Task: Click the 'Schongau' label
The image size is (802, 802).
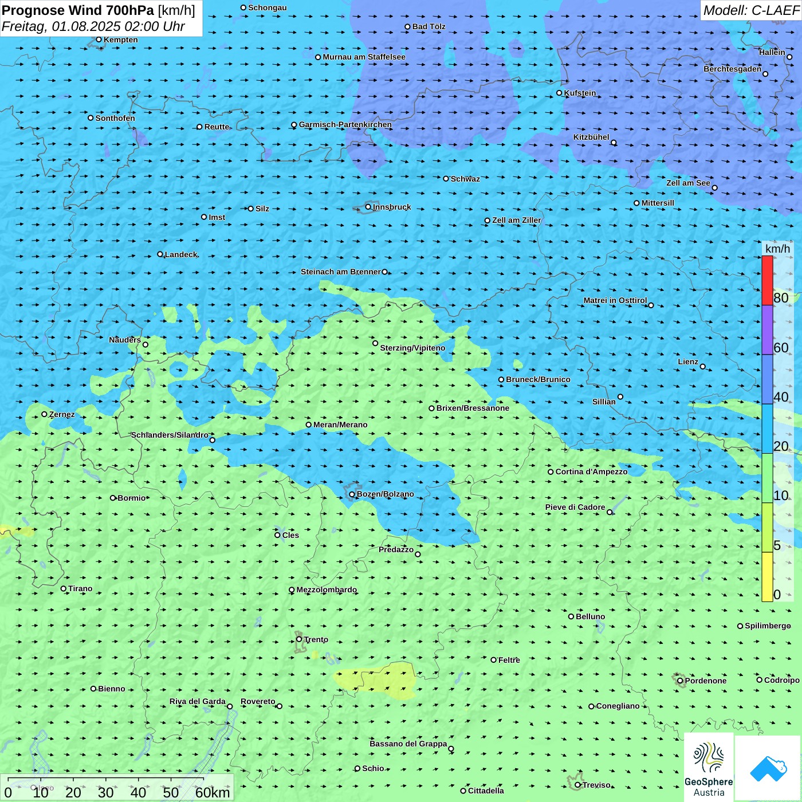Action: (268, 7)
